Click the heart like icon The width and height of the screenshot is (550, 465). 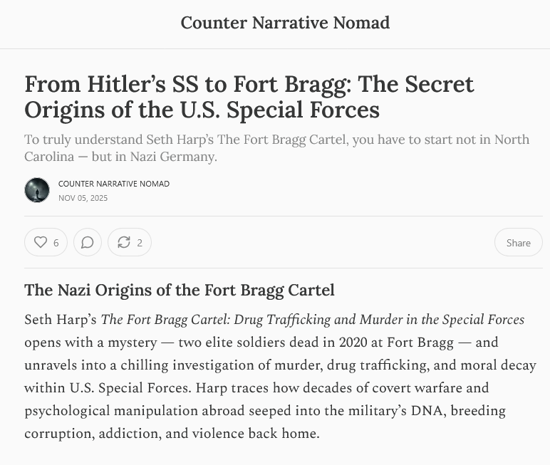click(41, 243)
